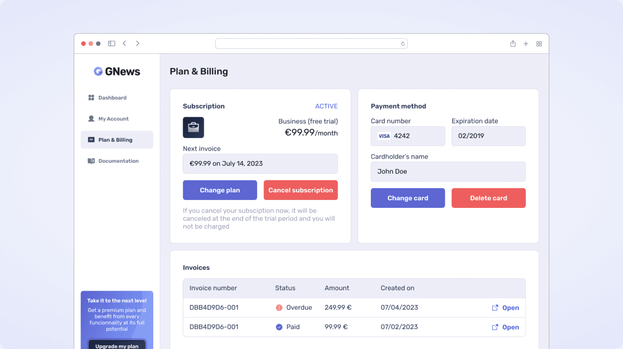Open the overdue 249.99 € invoice link
623x349 pixels.
point(505,308)
